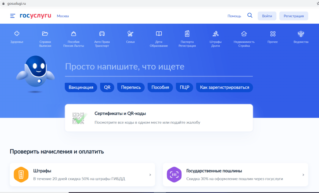Select the Вакцинация quick search tag
Screen dimensions: 319x193
81,87
